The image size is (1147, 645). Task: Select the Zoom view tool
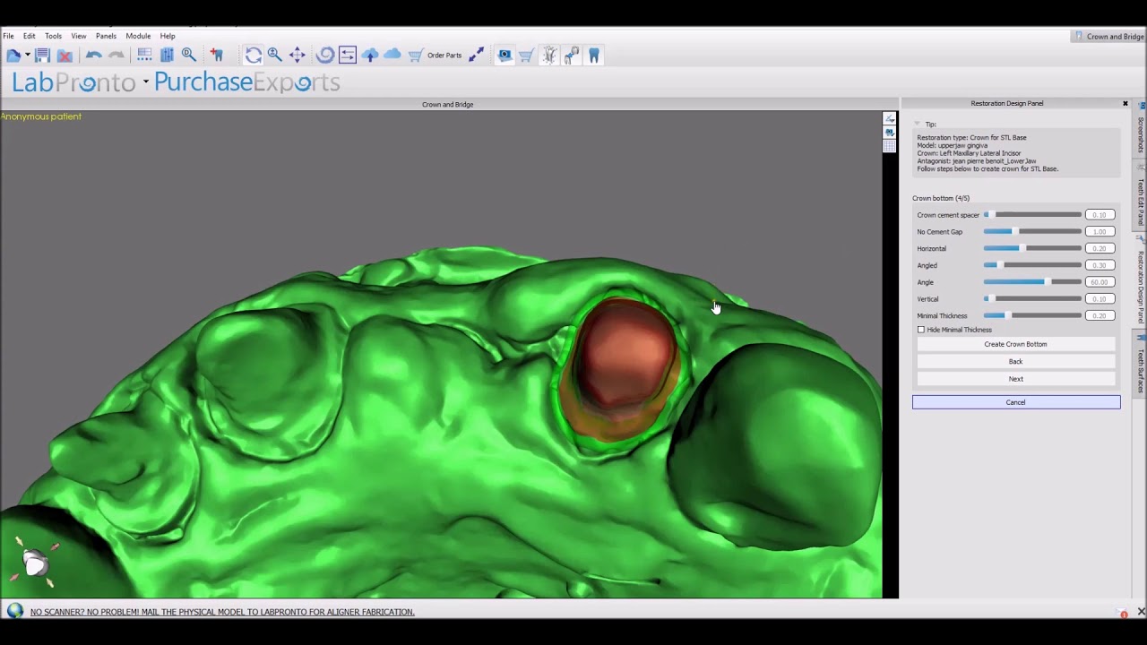pos(275,56)
